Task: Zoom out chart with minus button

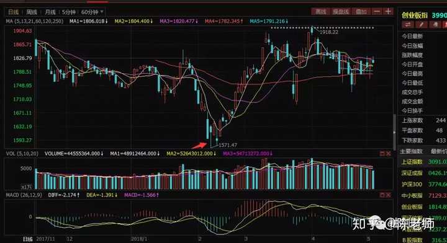Action: coord(377,12)
